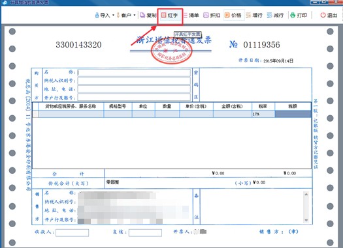Expand the 导入 dropdown arrow
Screen dimensions: 343x248
coord(113,15)
